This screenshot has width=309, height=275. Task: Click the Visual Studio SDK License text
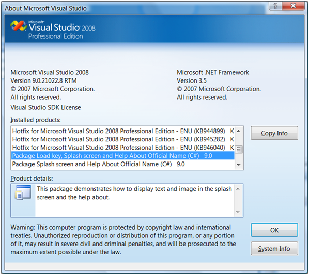45,108
